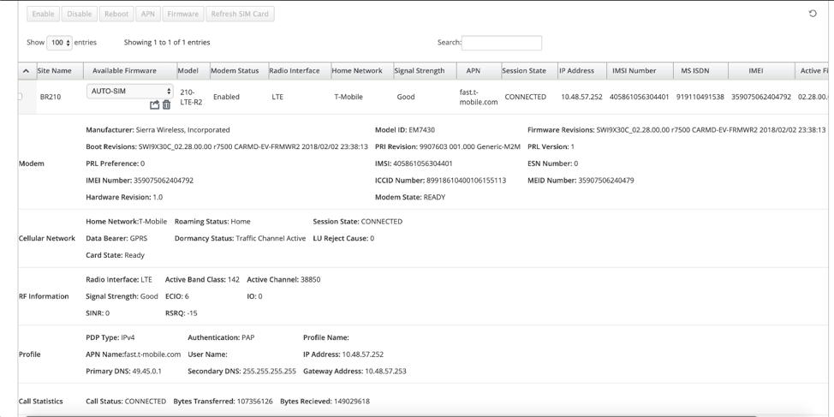The height and width of the screenshot is (417, 834).
Task: Click the fast.t-mobile.com APN cell
Action: [479, 98]
